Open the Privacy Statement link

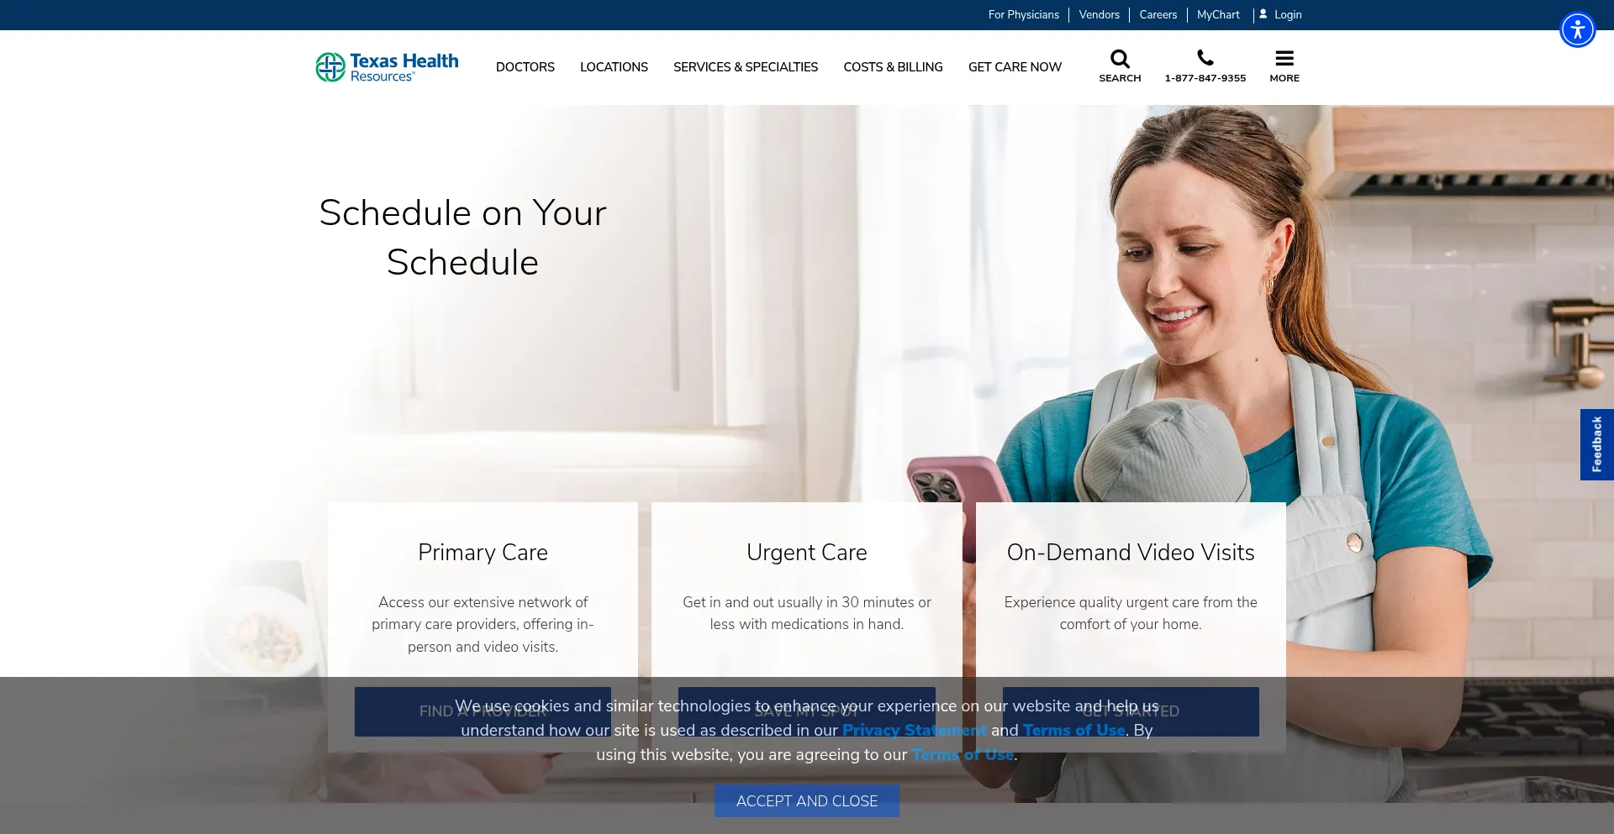tap(914, 731)
